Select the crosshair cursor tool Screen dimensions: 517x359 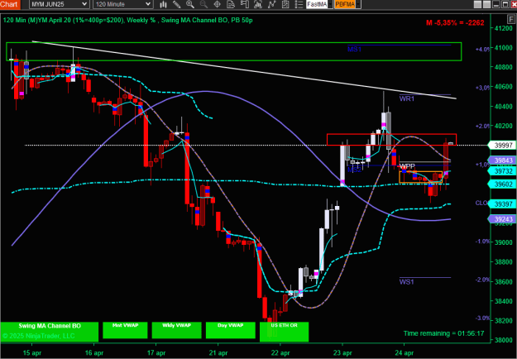[x=218, y=4]
